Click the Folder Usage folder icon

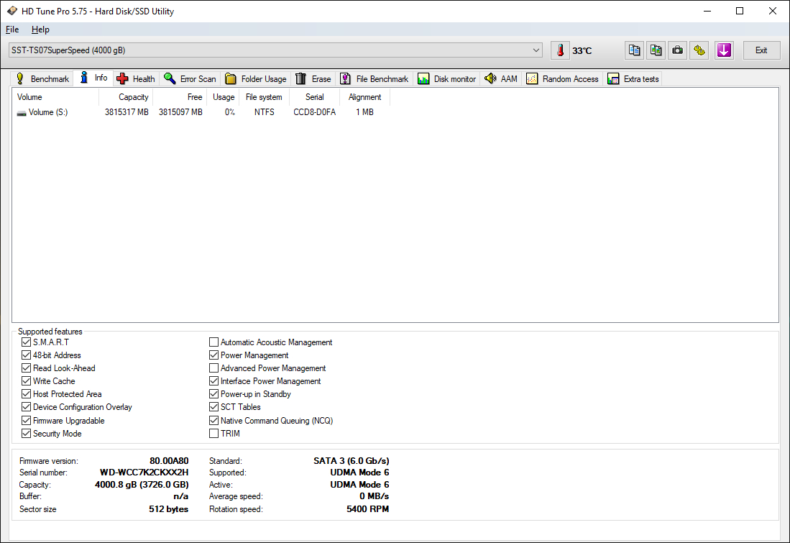231,78
